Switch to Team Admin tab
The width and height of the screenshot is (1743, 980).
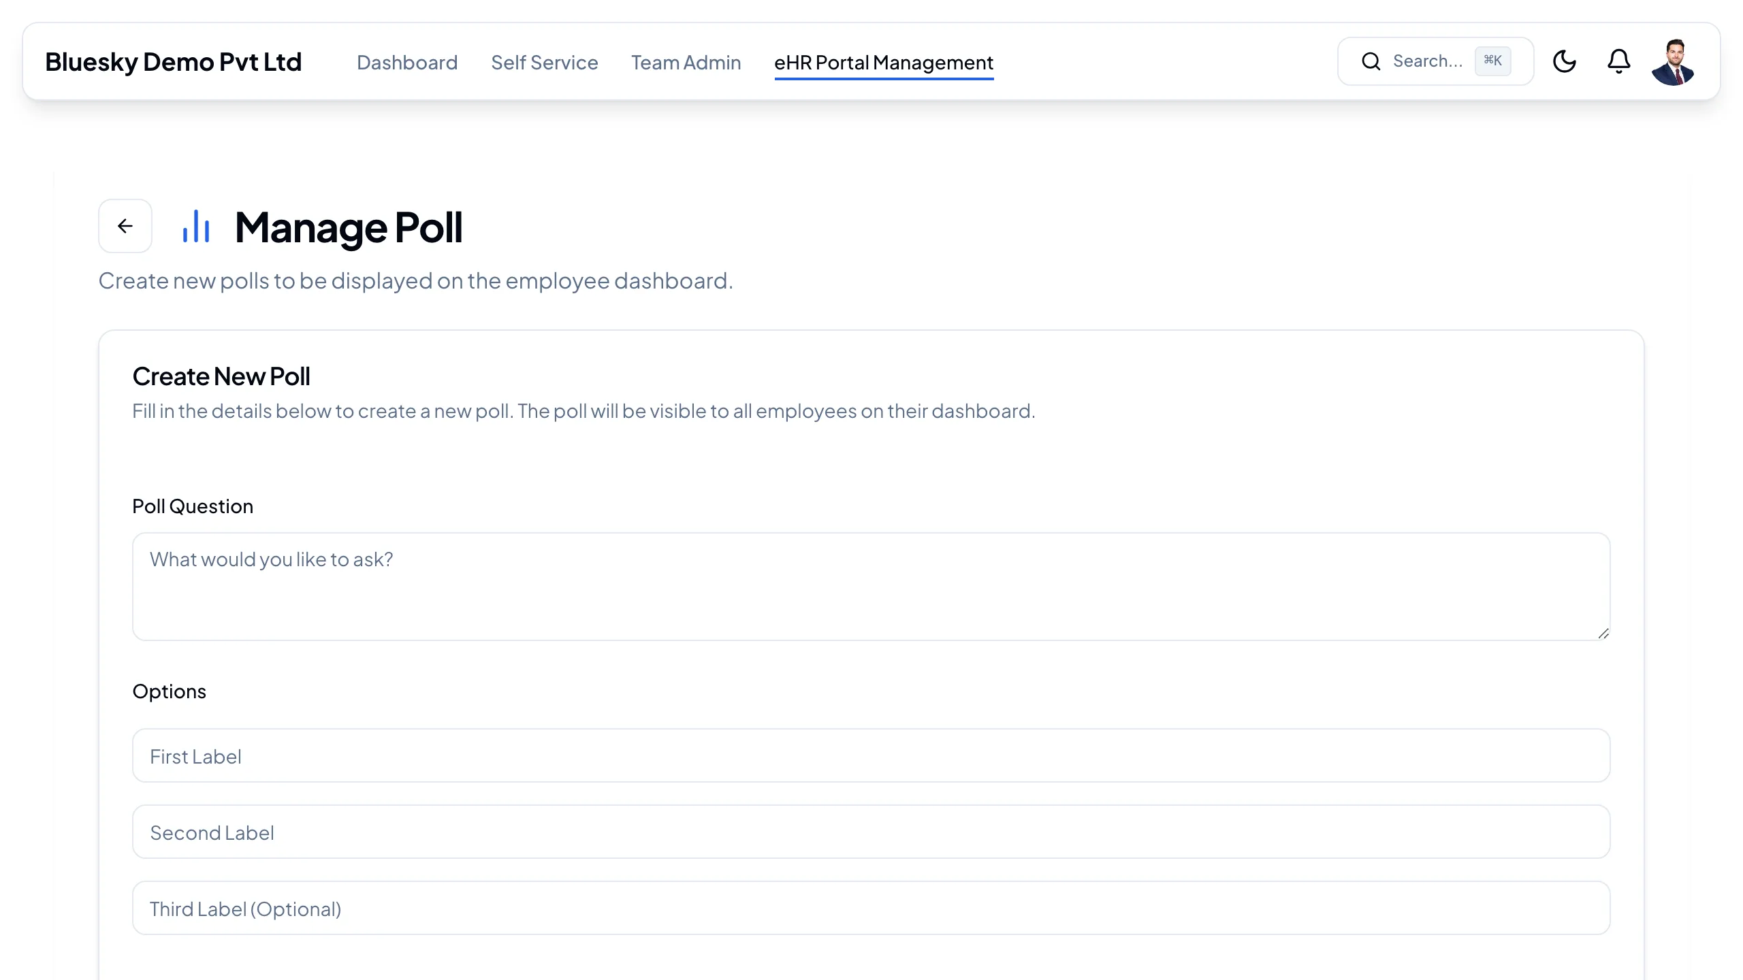[686, 63]
